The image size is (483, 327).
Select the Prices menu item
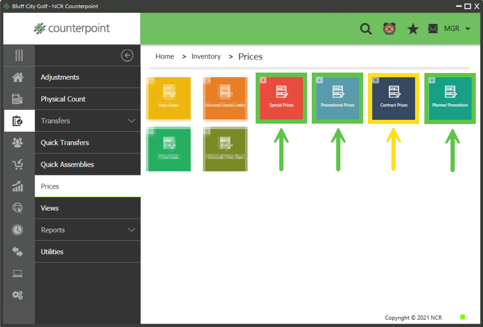(88, 186)
